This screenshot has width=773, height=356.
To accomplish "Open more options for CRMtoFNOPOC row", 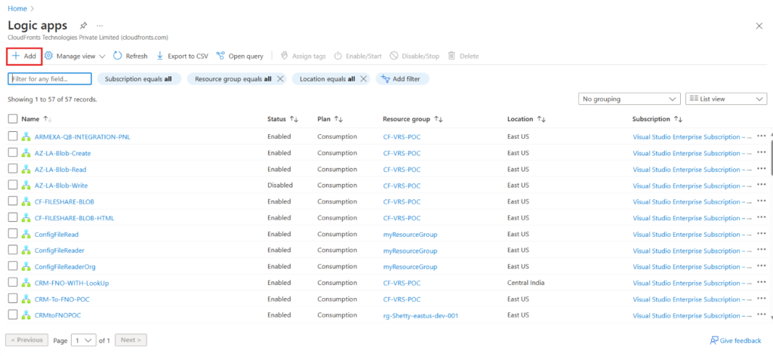I will [x=762, y=315].
